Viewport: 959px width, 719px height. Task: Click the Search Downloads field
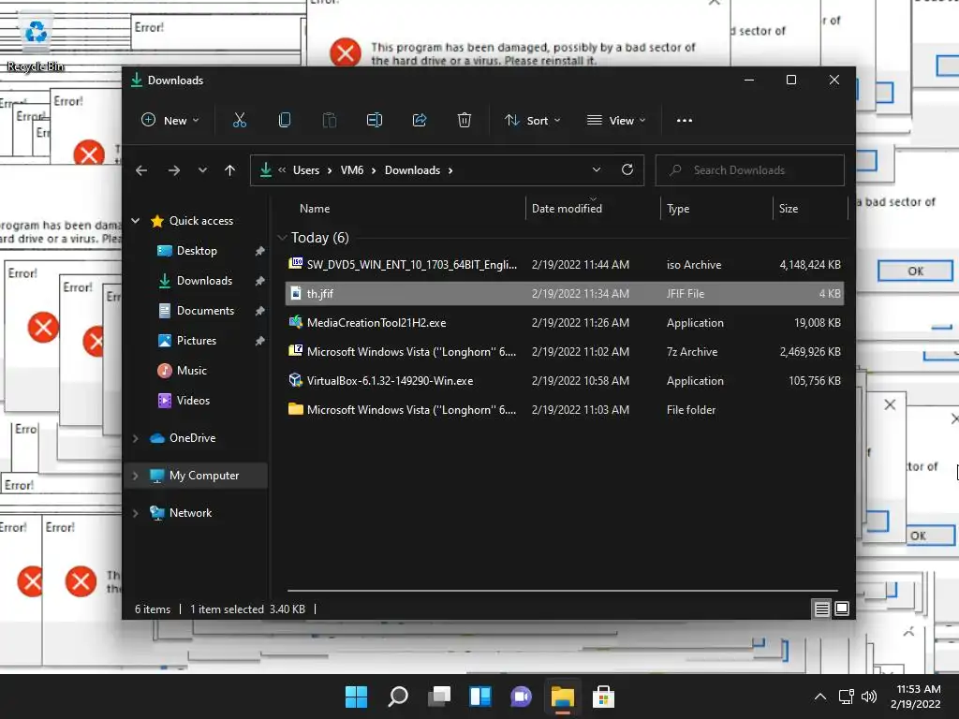pyautogui.click(x=750, y=170)
